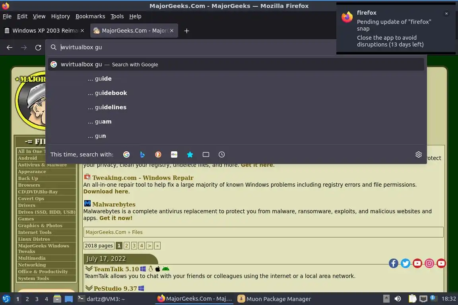Viewport: 458px width, 305px height.
Task: Open MajorGeeks Facebook page icon
Action: pyautogui.click(x=394, y=263)
